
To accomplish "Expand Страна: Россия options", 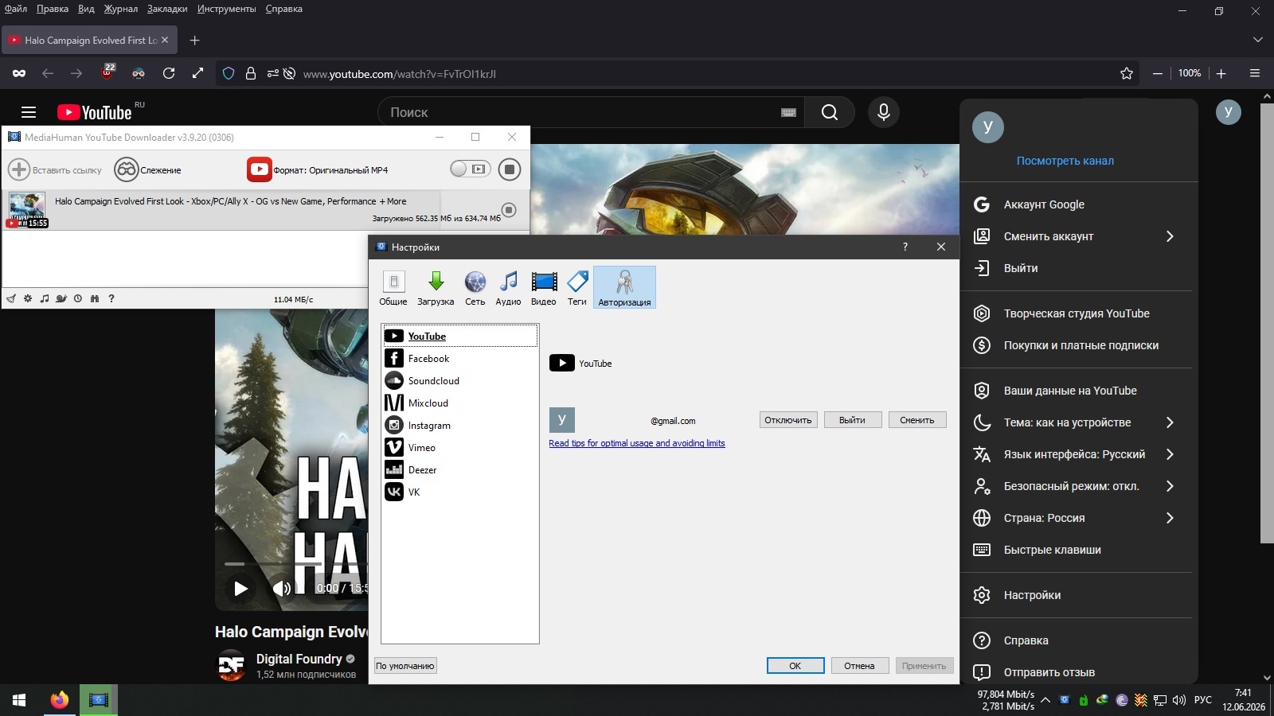I will tap(1170, 518).
